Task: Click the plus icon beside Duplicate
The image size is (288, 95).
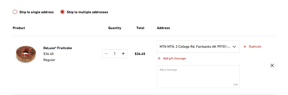Action: pos(245,47)
